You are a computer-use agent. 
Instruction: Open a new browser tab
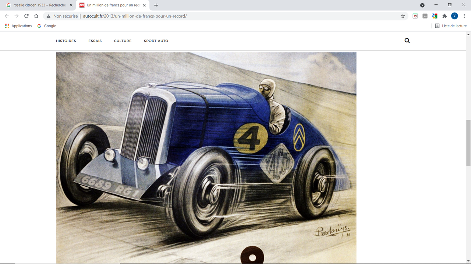pos(156,5)
